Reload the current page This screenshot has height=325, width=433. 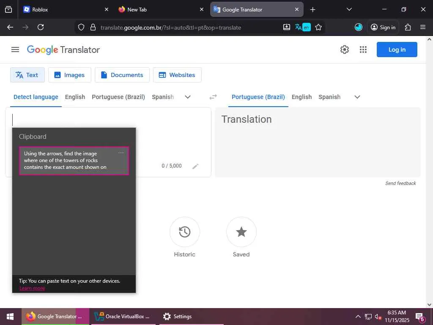41,27
